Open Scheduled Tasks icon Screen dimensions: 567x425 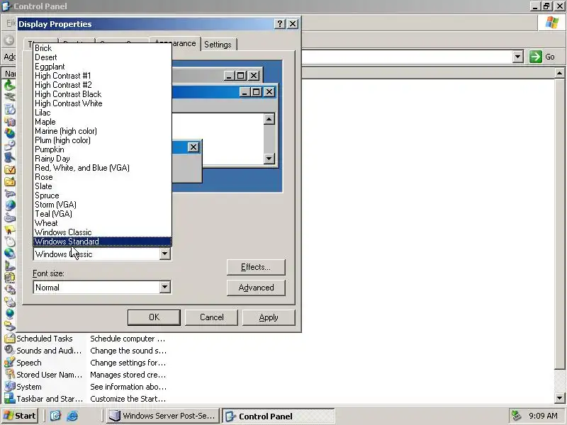tap(9, 339)
